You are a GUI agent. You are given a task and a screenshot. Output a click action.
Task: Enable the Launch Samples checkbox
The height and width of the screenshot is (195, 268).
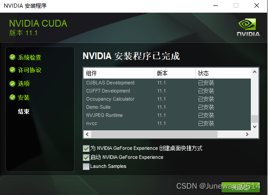(x=86, y=167)
